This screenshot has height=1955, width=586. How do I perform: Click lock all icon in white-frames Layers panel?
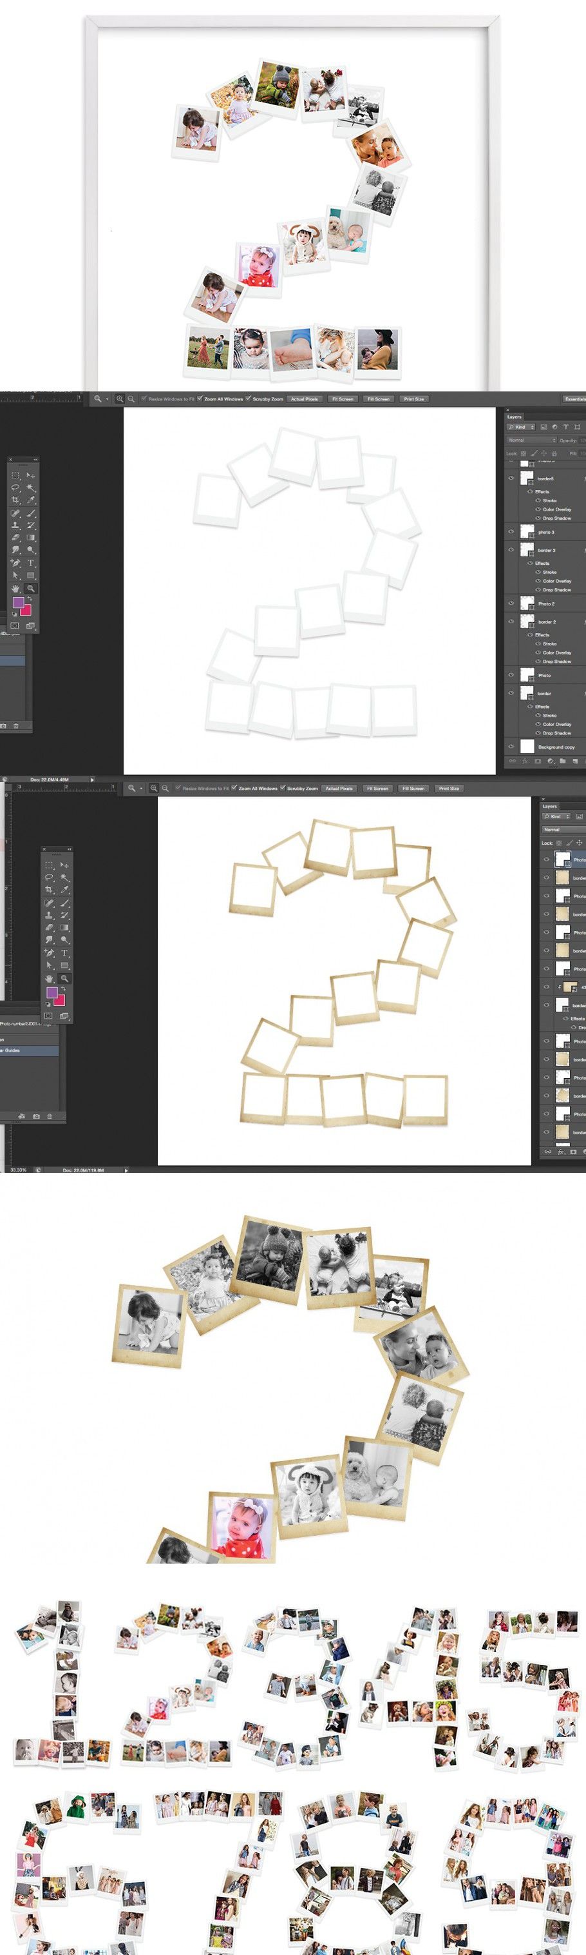pyautogui.click(x=554, y=454)
